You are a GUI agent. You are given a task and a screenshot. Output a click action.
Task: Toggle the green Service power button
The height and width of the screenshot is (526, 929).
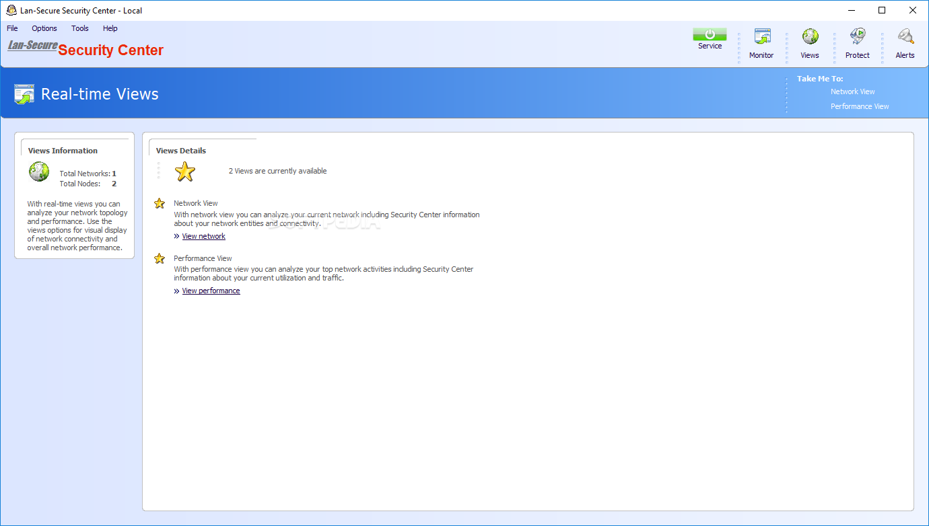click(710, 34)
